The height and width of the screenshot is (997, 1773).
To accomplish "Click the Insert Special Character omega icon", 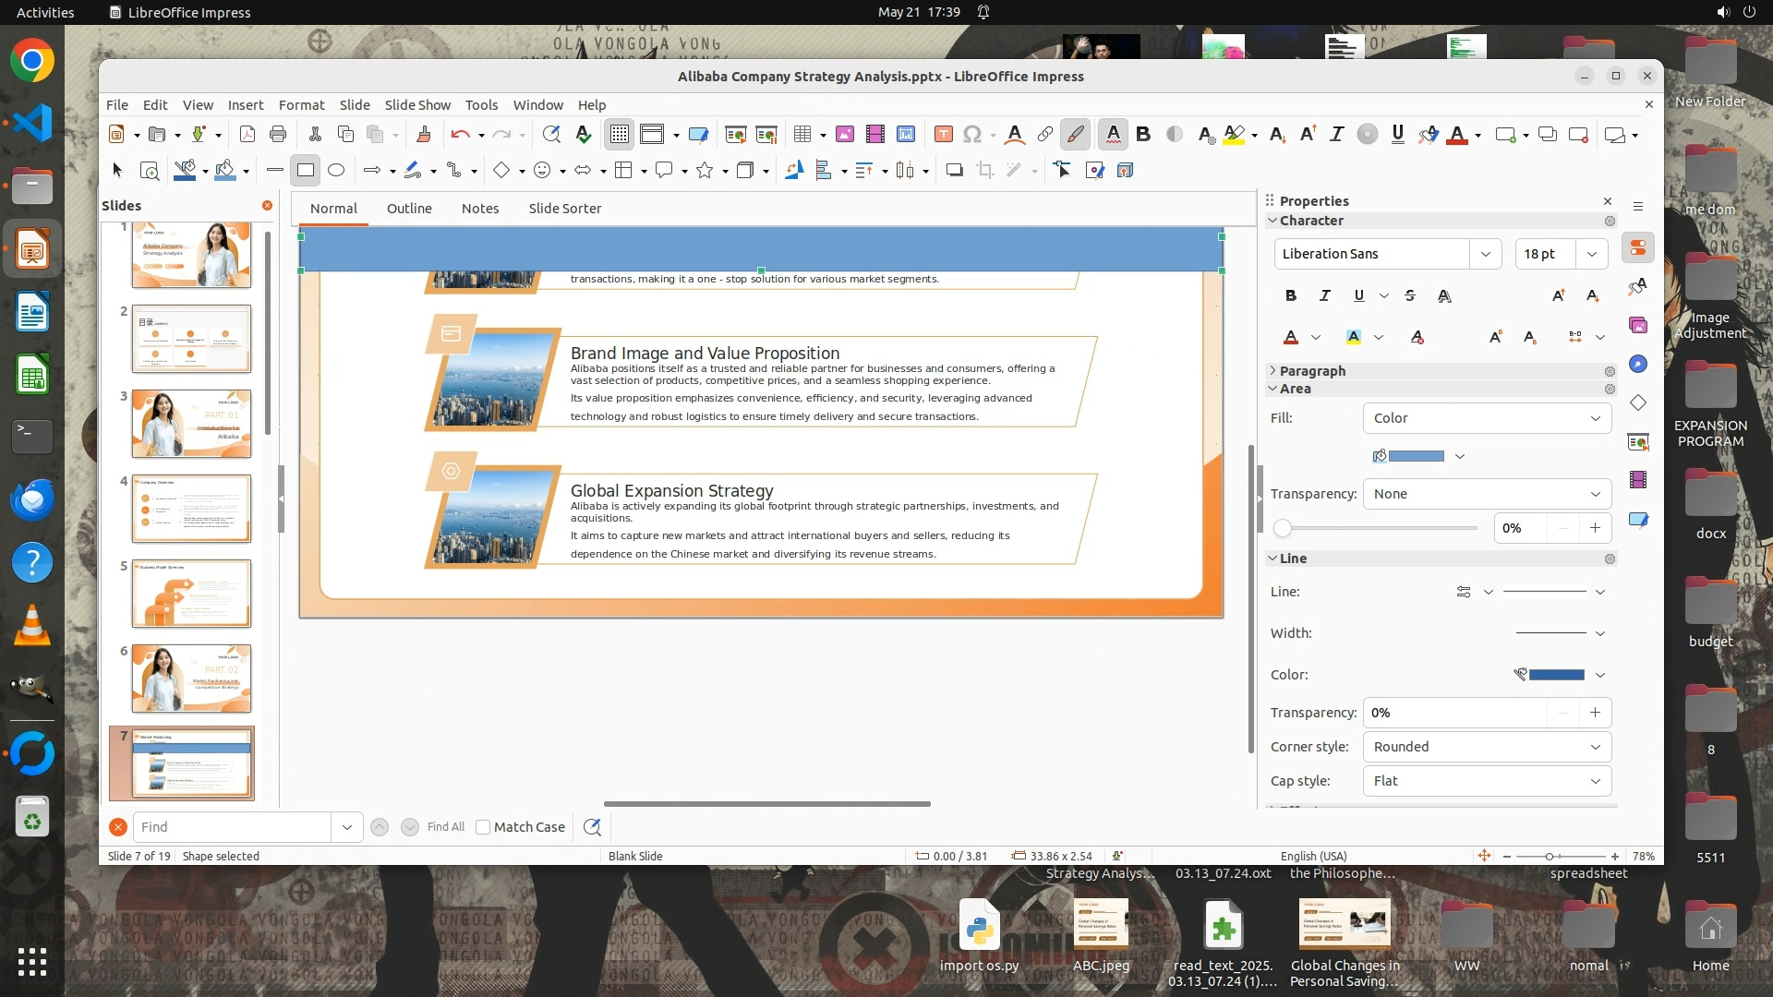I will pyautogui.click(x=971, y=135).
